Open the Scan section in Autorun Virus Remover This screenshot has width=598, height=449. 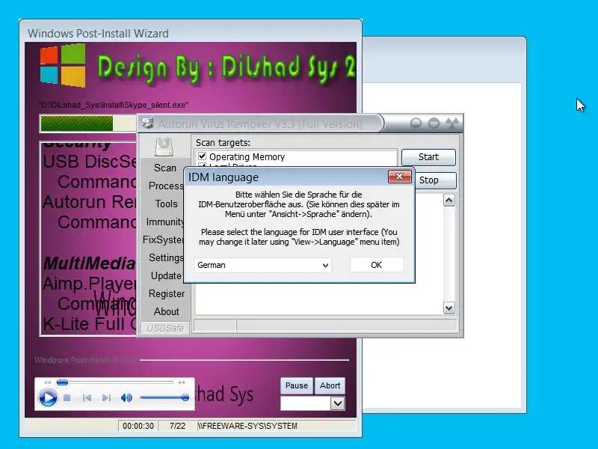click(164, 168)
